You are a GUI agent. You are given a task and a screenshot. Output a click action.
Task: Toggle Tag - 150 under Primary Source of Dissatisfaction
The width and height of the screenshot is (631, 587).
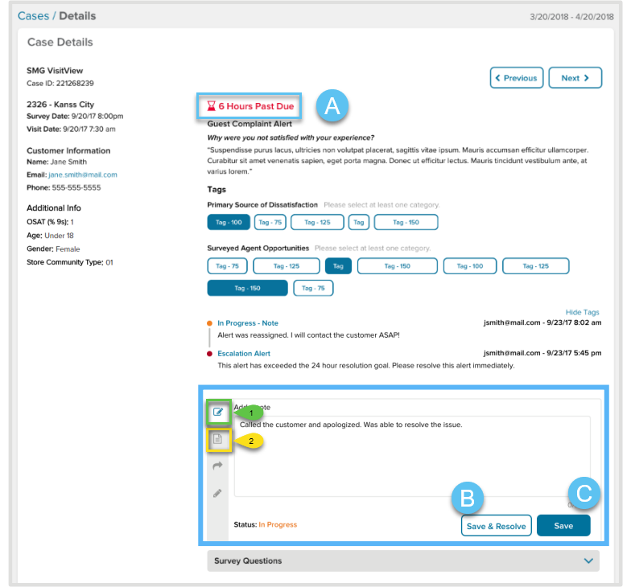406,223
